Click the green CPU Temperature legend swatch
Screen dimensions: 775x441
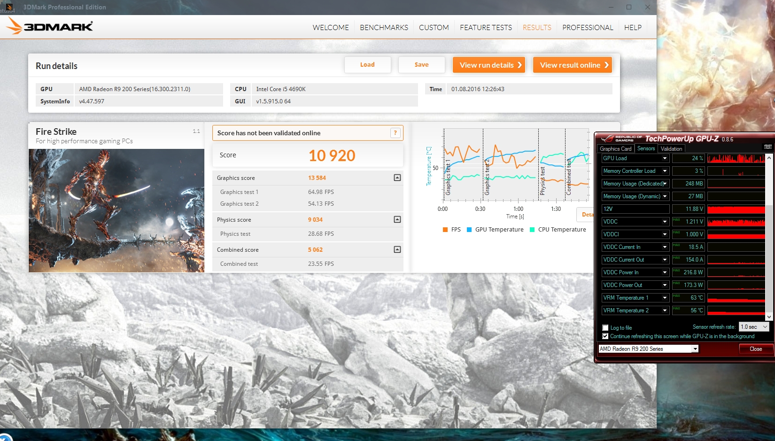[532, 230]
